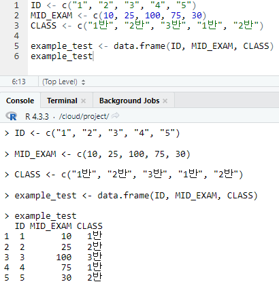
Task: Open the Background Jobs tab
Action: point(129,101)
